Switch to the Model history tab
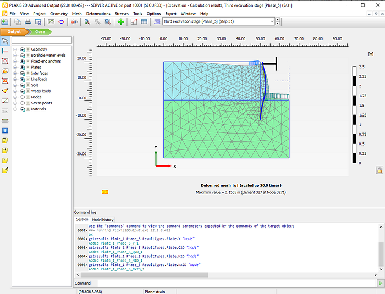The height and width of the screenshot is (294, 385). [x=103, y=220]
